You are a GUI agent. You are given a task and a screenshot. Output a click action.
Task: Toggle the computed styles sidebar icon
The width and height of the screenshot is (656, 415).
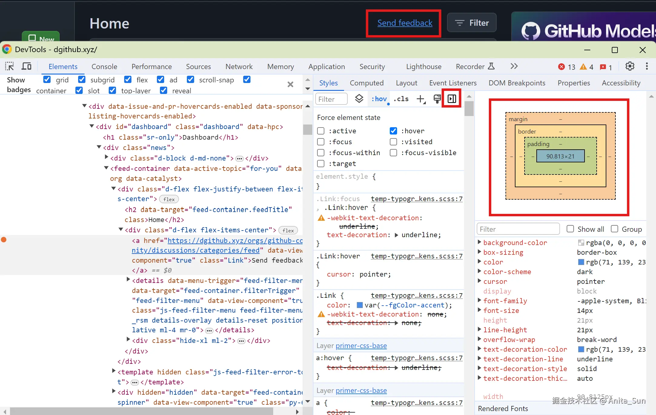(x=452, y=99)
